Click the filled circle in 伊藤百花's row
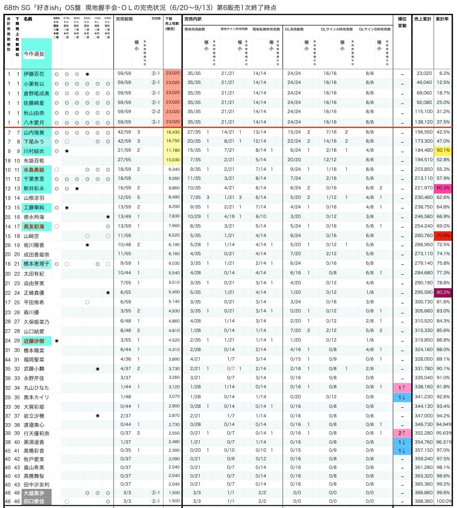Screen dimensions: 457x508 pyautogui.click(x=87, y=74)
